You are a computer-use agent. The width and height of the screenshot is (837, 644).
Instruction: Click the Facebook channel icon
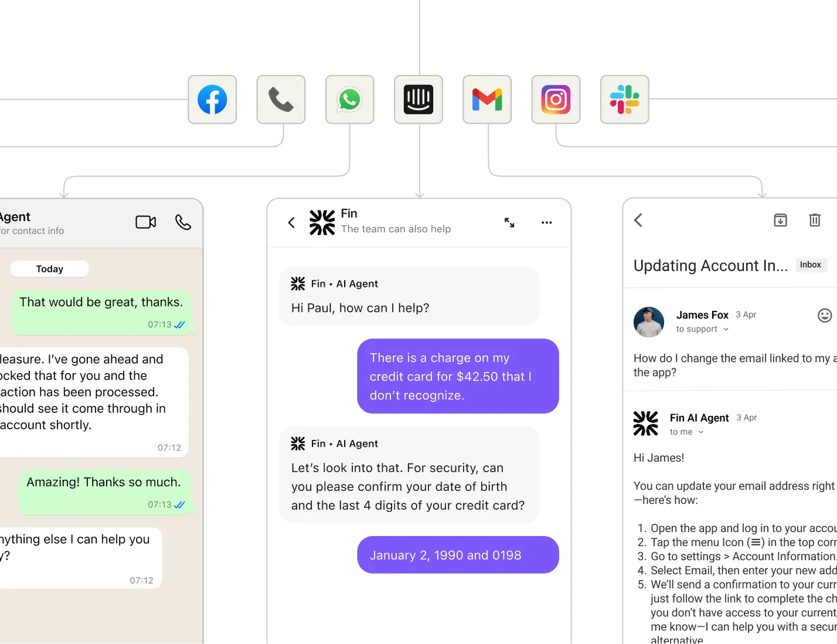pyautogui.click(x=213, y=100)
